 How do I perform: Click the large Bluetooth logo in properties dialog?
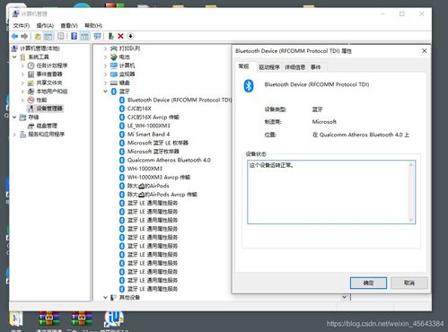point(249,86)
